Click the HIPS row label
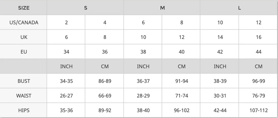 [24, 111]
